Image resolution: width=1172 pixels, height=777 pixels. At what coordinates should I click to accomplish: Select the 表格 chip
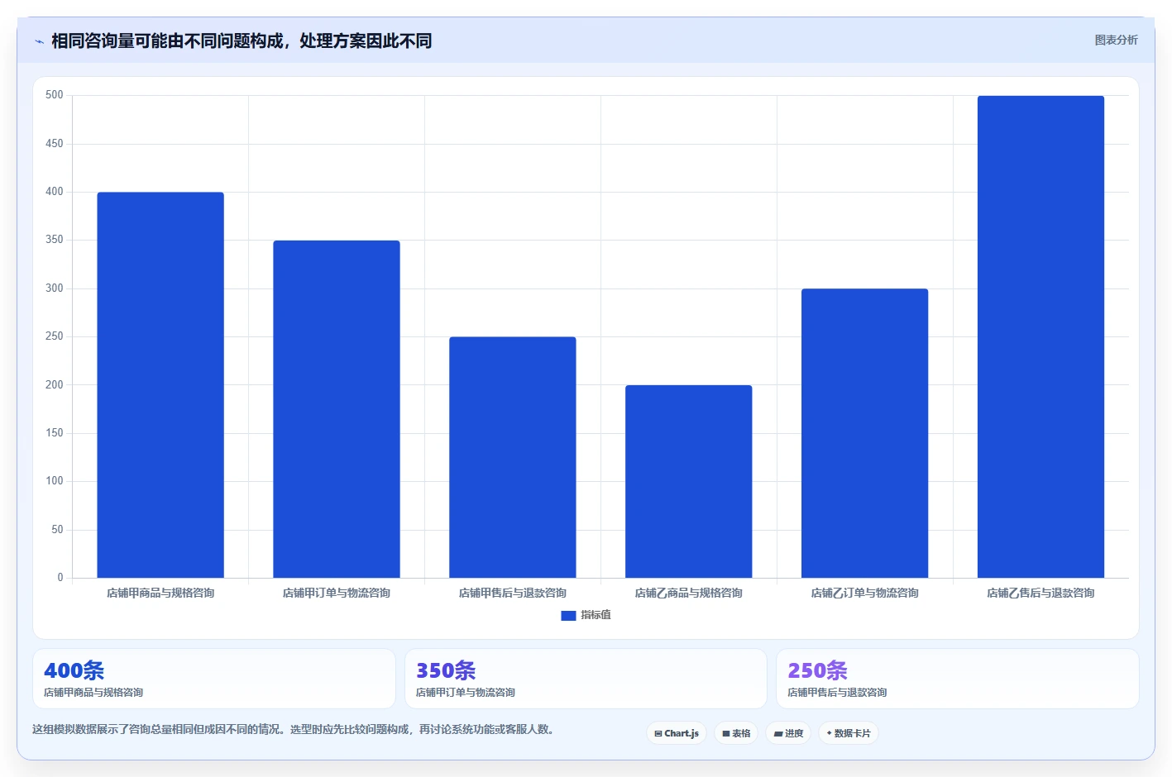click(736, 733)
